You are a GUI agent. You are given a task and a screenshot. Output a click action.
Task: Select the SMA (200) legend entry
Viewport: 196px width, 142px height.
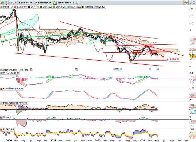pos(76,7)
